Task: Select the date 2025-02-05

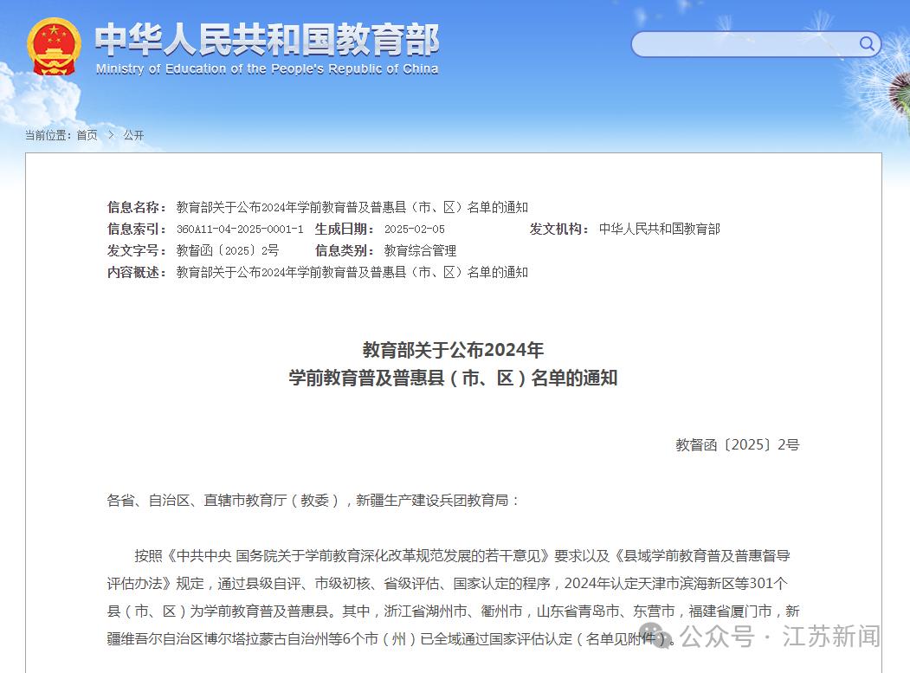Action: [x=415, y=230]
